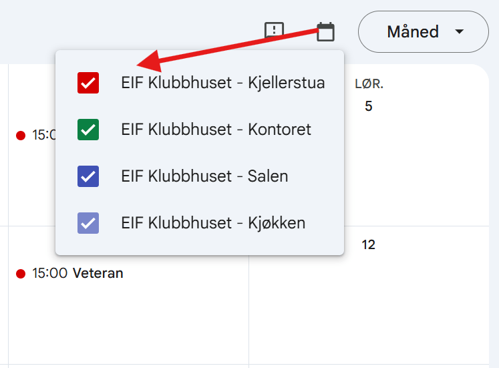This screenshot has height=368, width=499.
Task: Select Saturday date 5
Action: click(369, 106)
